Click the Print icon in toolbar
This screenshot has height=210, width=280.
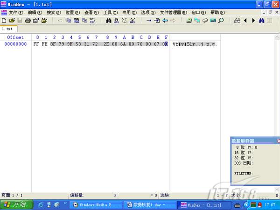tap(28, 21)
